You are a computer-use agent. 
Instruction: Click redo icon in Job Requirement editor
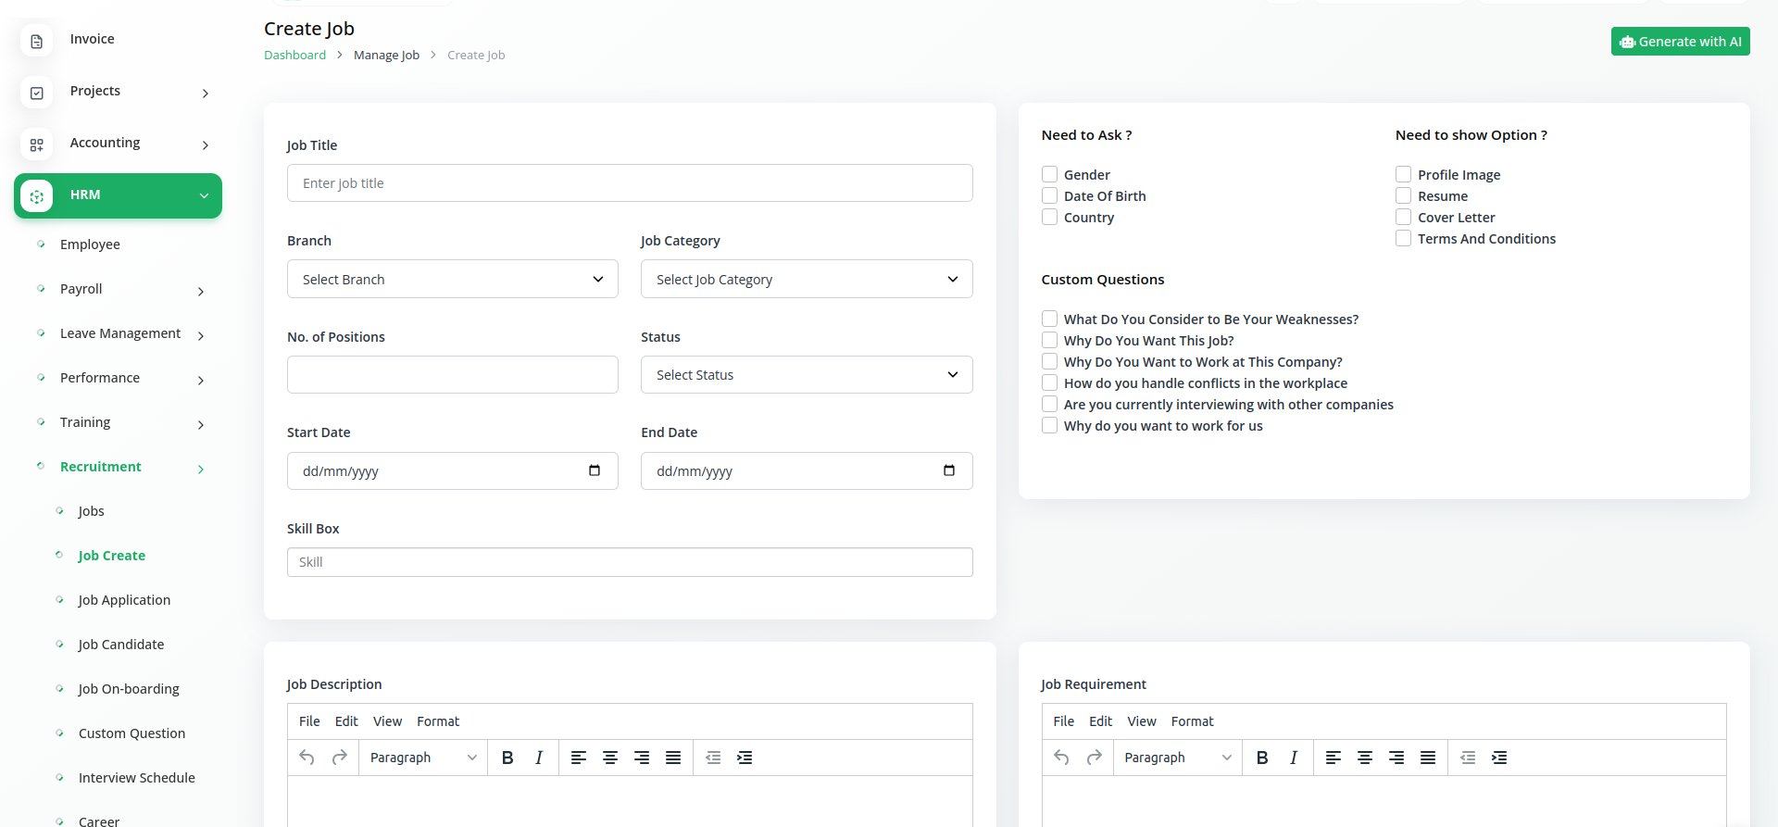[1094, 758]
